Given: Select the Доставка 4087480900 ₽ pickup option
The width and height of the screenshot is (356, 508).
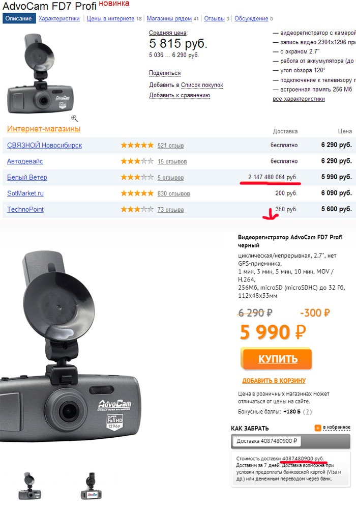Looking at the screenshot, I should (266, 441).
